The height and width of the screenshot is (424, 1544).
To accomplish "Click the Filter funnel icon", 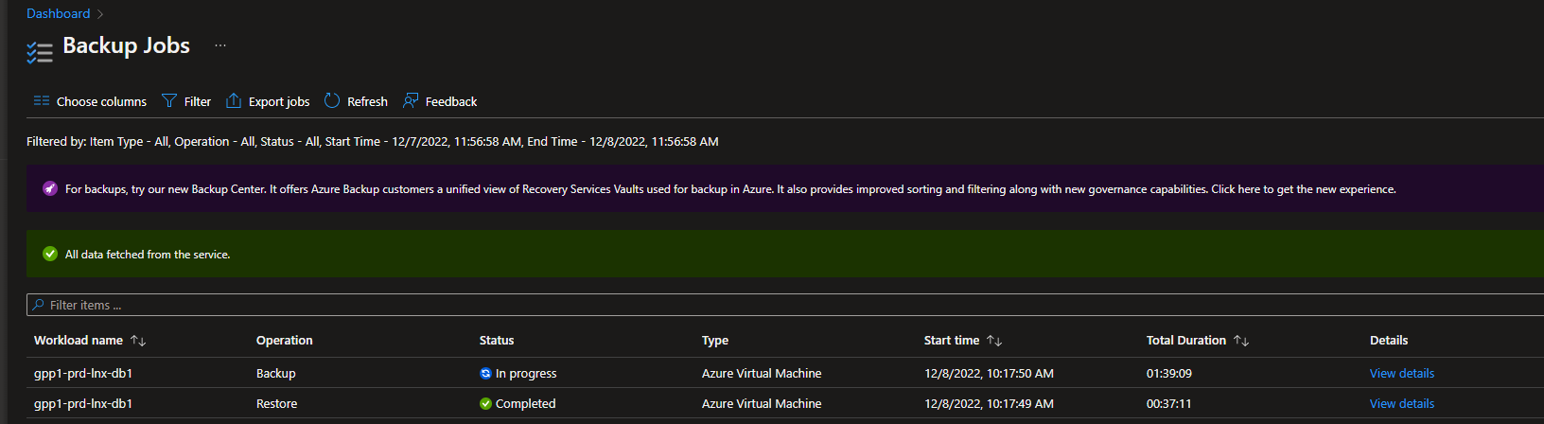I will tap(169, 100).
